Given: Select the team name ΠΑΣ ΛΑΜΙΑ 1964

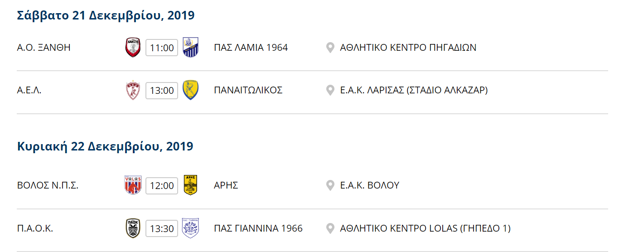Looking at the screenshot, I should coord(251,48).
